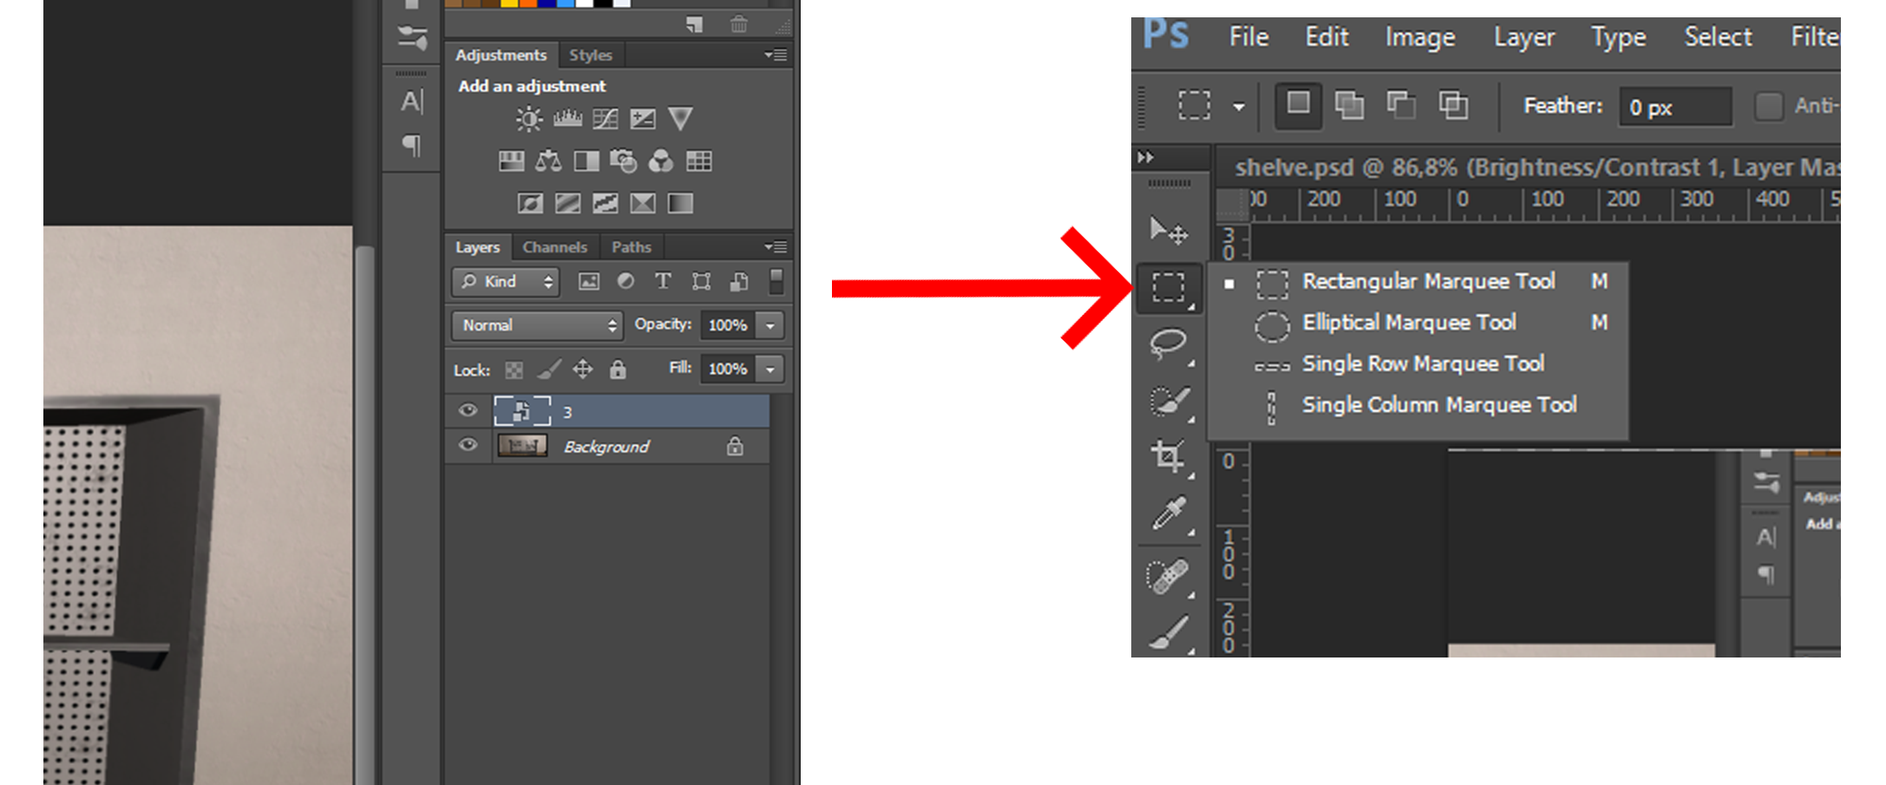Screen dimensions: 1886x785
Task: Add a Color Lookup adjustment (grid icon)
Action: pos(698,160)
